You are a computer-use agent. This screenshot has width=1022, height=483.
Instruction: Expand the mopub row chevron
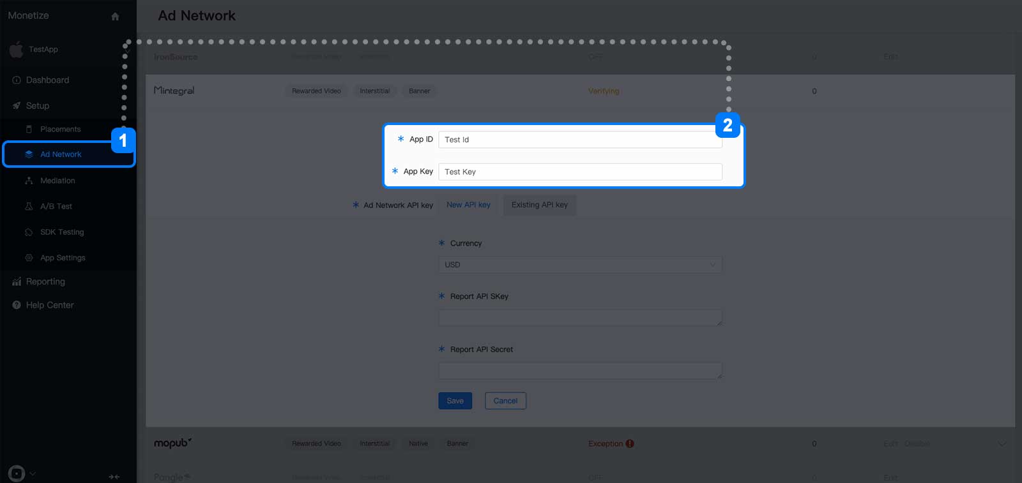pos(1002,443)
